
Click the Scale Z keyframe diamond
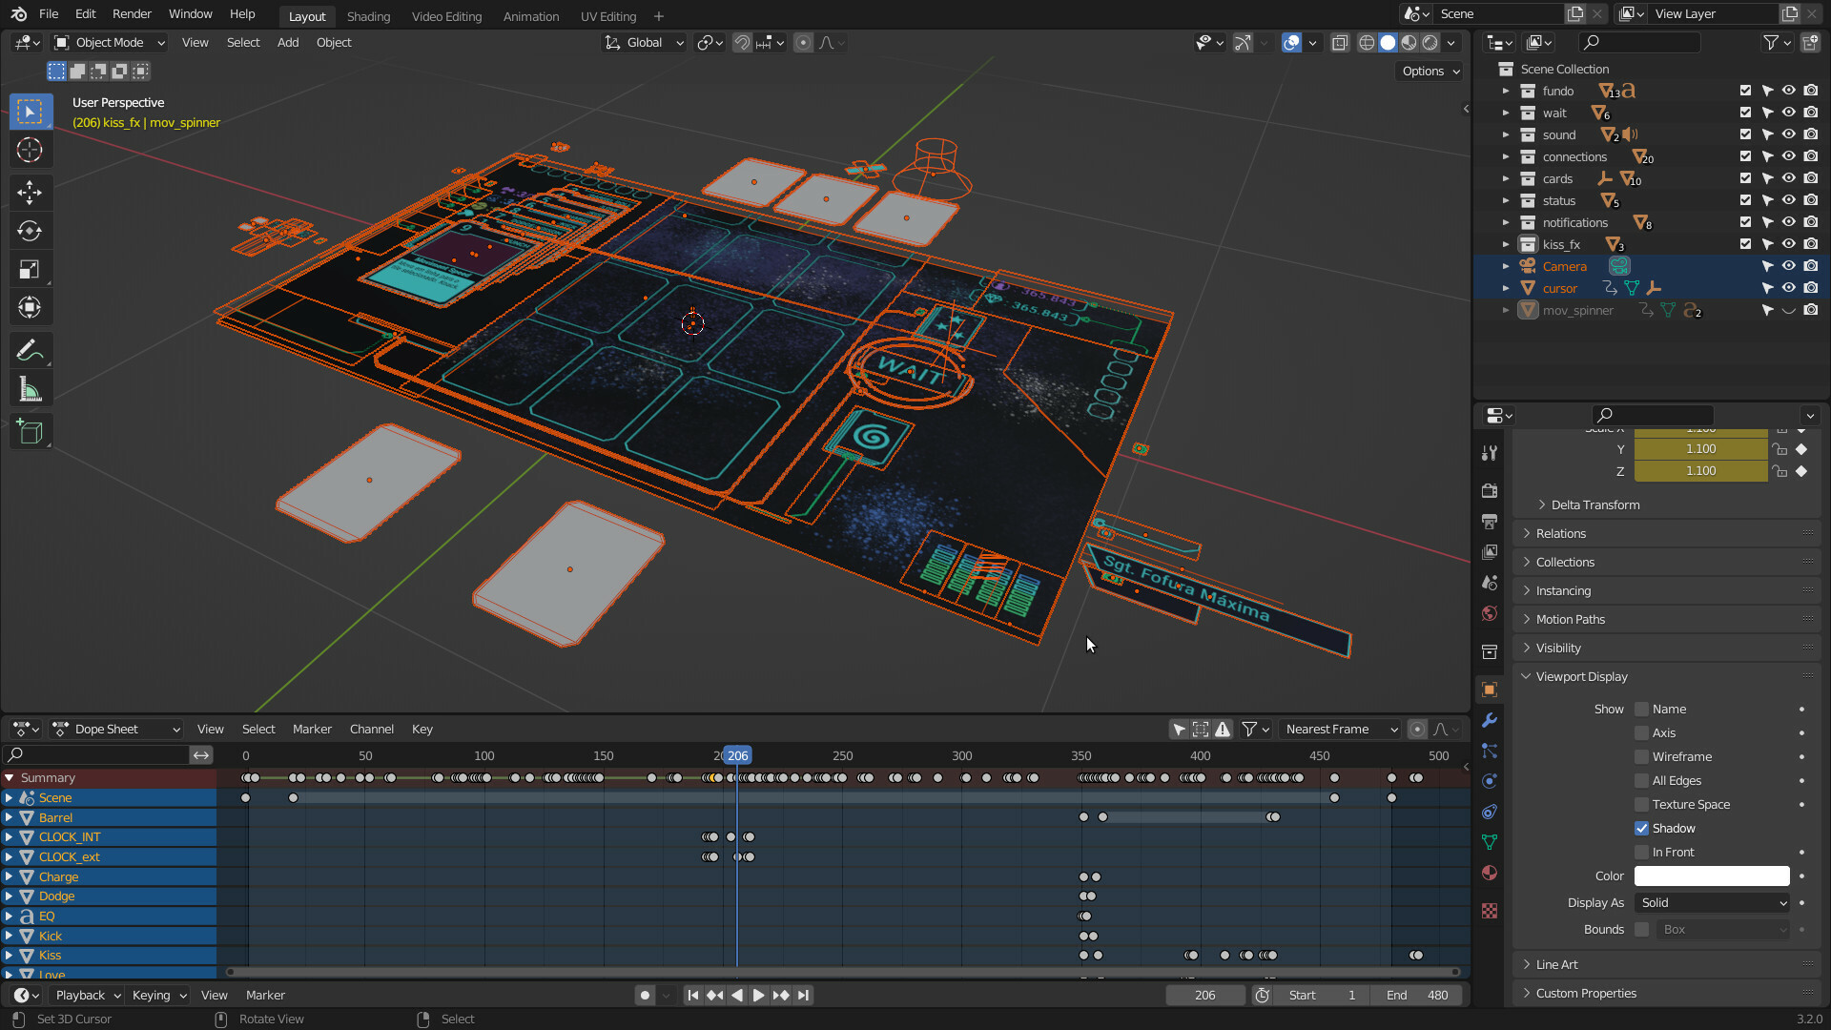(1801, 471)
